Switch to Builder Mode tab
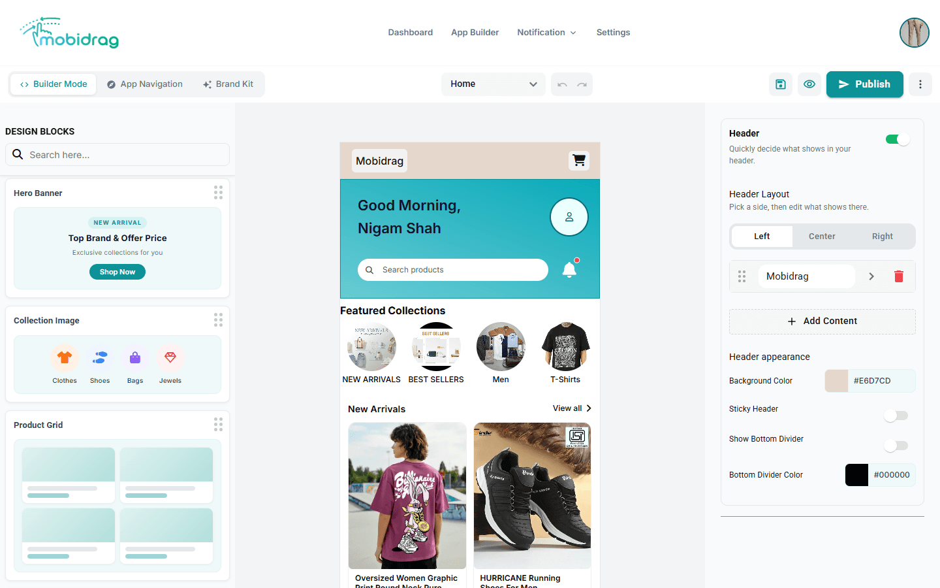The image size is (940, 588). point(54,84)
